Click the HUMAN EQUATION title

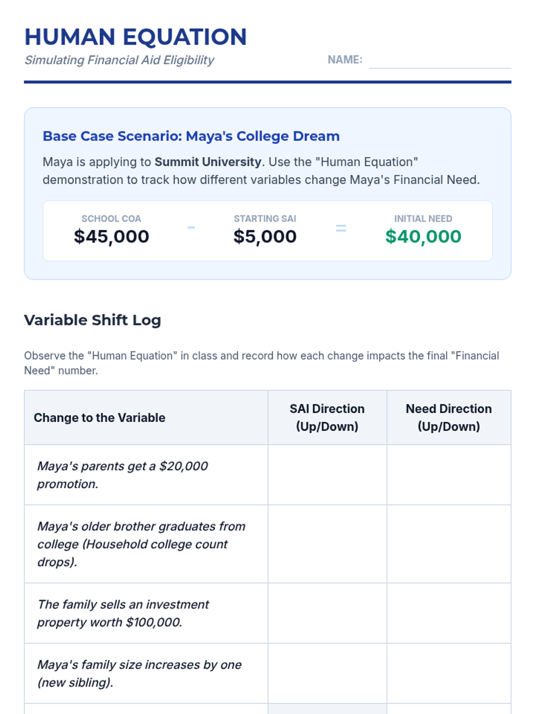click(136, 37)
